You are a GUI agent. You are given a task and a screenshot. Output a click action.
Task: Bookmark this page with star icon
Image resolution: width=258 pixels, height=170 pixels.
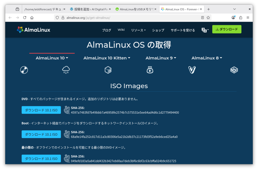208,18
